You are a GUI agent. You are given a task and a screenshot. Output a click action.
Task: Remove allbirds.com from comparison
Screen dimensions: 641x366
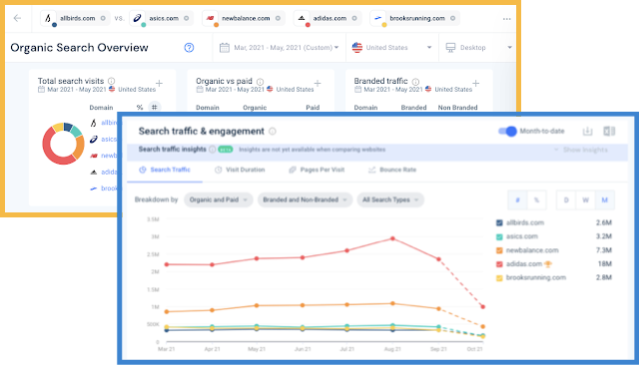103,18
